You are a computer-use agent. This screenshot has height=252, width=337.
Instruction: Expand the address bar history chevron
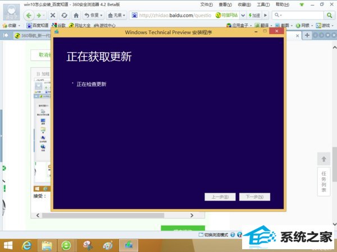243,16
